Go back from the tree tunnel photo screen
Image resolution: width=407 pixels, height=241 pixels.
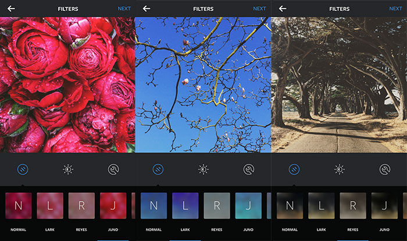[x=283, y=9]
